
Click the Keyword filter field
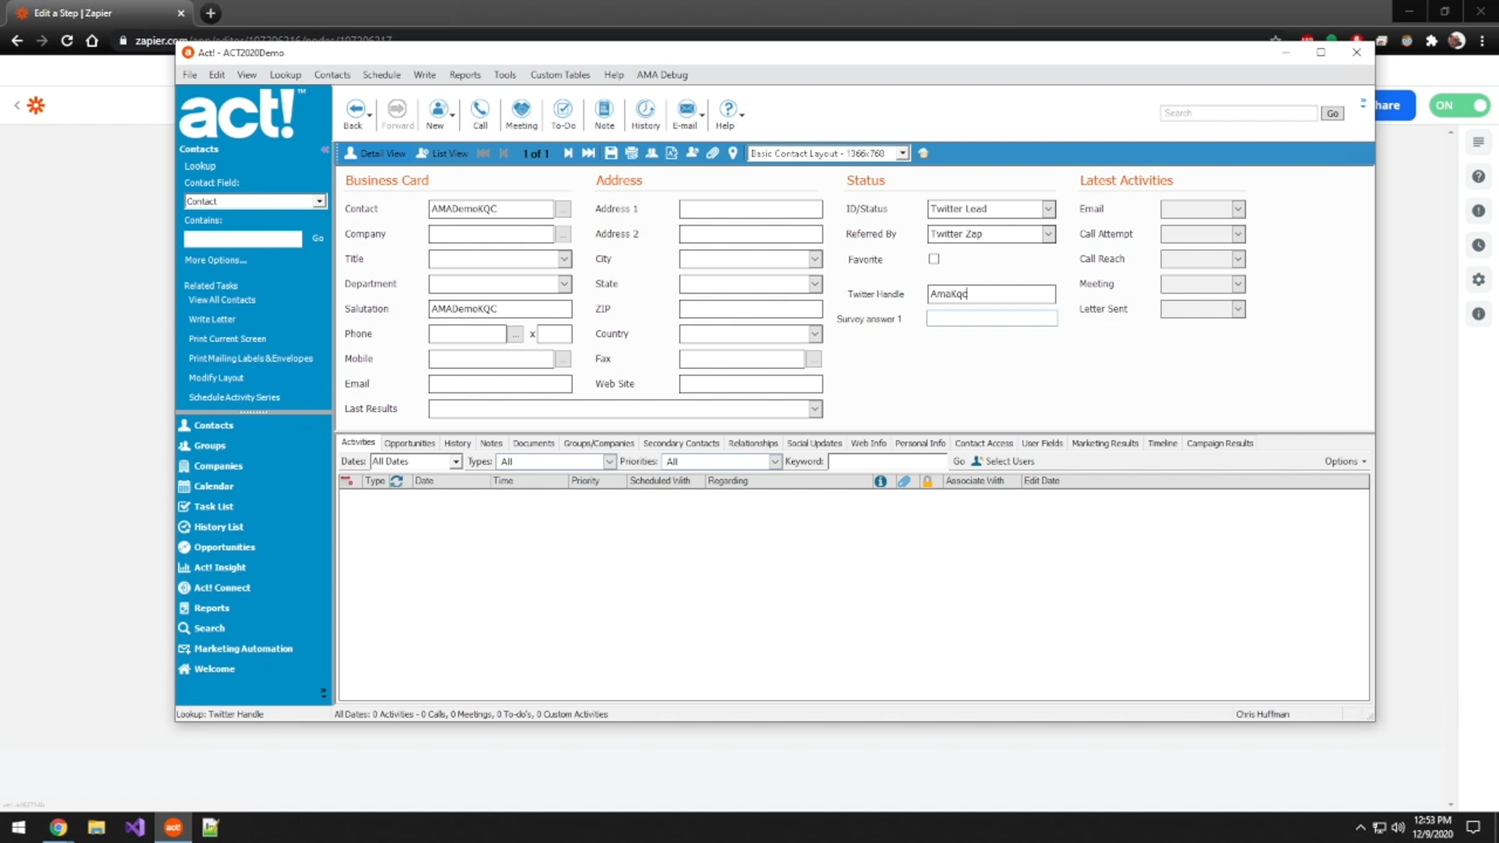[887, 461]
